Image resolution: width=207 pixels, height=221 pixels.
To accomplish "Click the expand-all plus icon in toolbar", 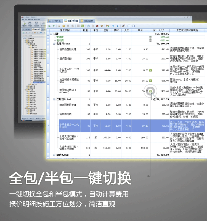I will (x=129, y=26).
